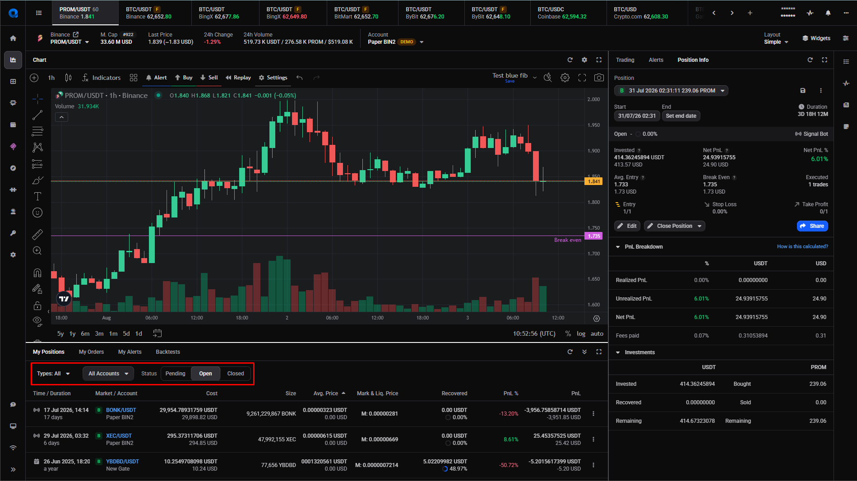Open the notifications bell icon
This screenshot has height=481, width=857.
tap(828, 13)
